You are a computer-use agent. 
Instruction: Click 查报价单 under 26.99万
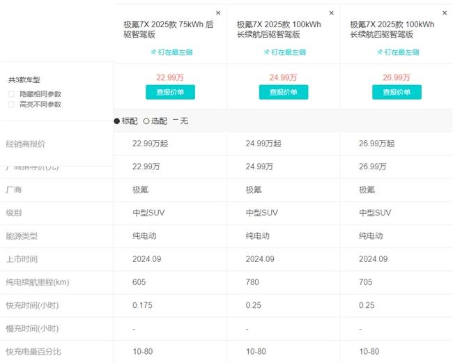click(397, 92)
